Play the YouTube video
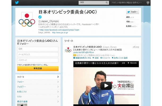This screenshot has height=106, width=162. coord(106,86)
